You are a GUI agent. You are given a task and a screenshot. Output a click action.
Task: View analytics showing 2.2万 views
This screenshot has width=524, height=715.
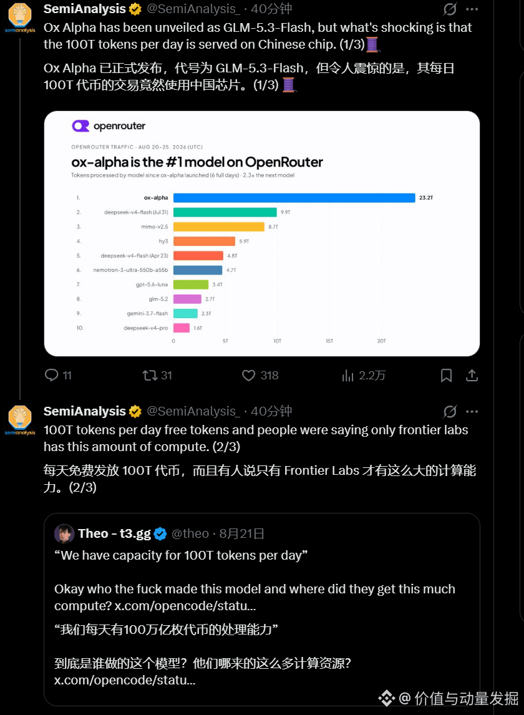(x=347, y=376)
